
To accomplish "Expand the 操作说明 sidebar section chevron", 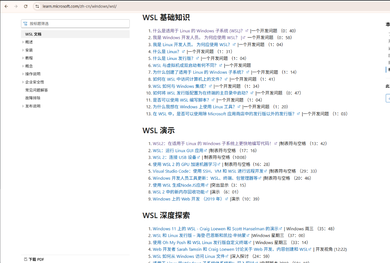I will click(23, 74).
